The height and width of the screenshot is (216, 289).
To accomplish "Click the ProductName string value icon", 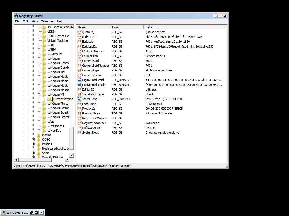I will tap(79, 113).
